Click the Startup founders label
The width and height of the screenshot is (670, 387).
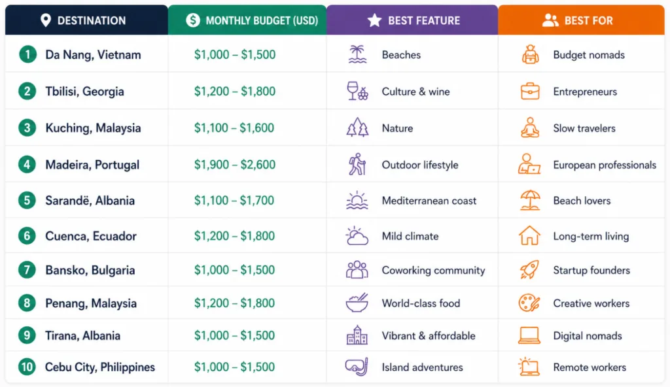(591, 271)
